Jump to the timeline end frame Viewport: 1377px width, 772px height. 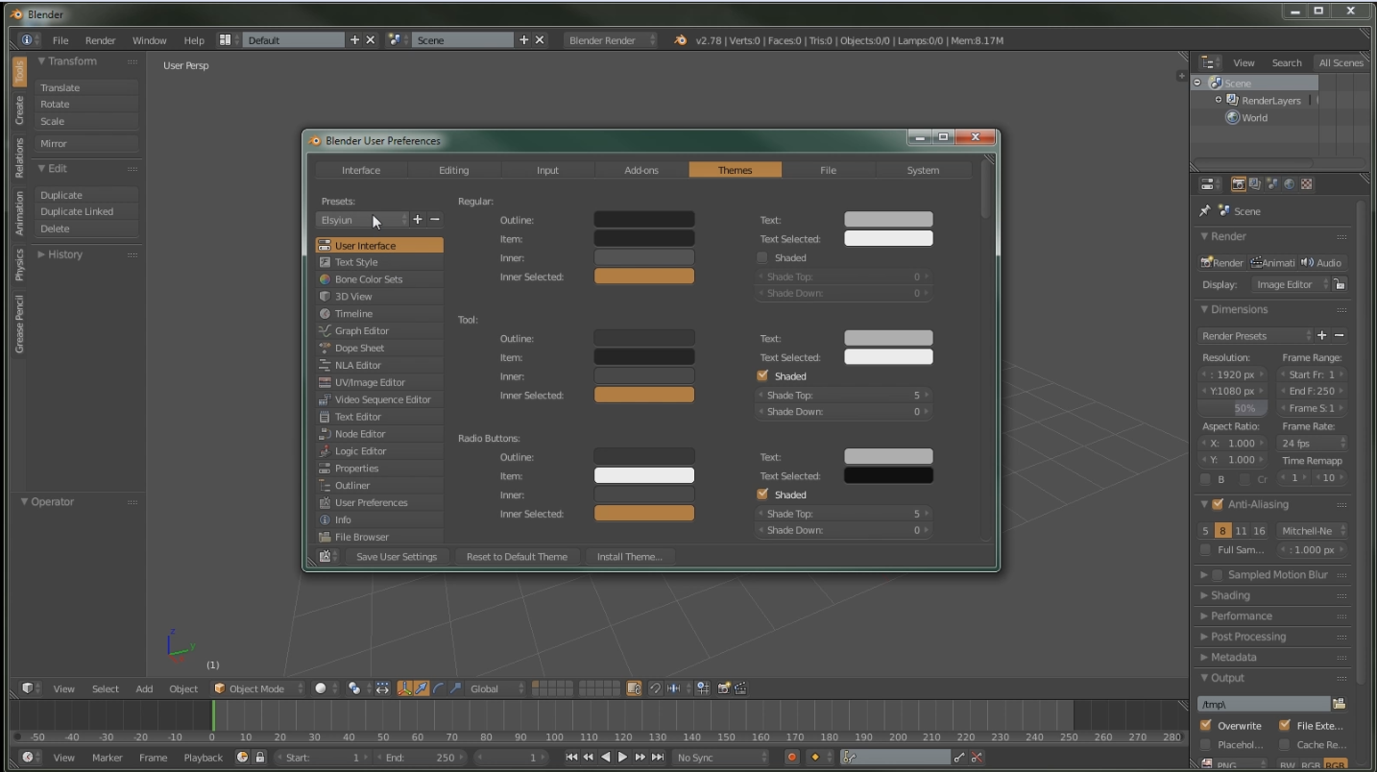point(658,758)
